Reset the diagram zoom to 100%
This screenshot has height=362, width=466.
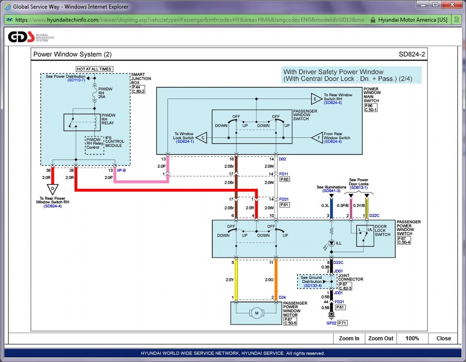pos(412,338)
